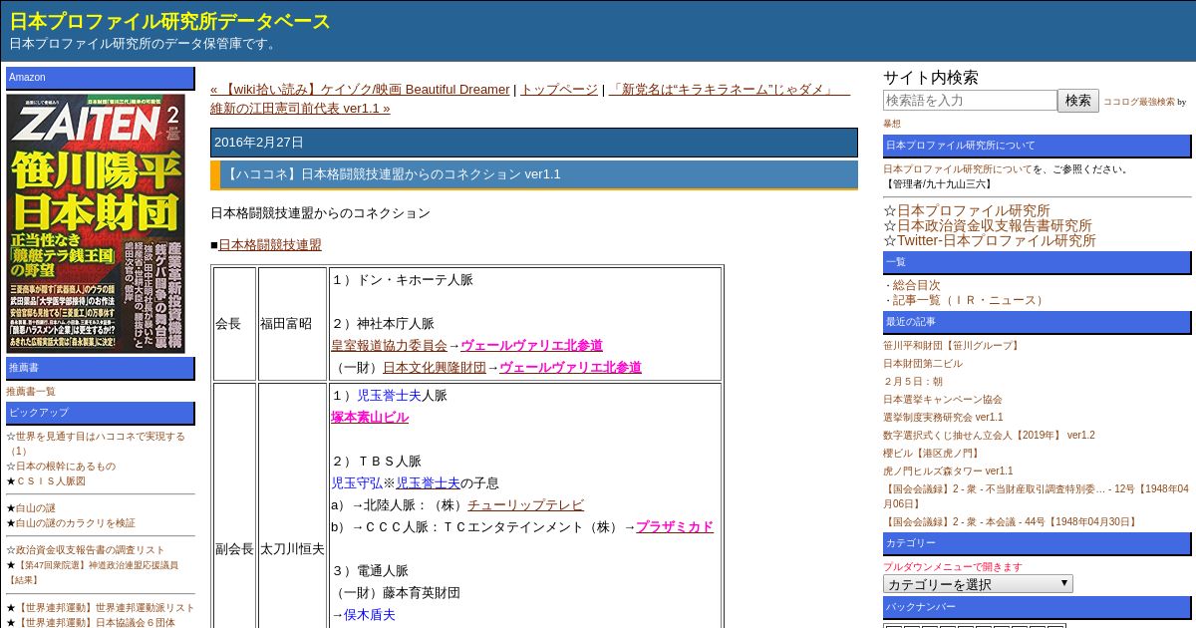The width and height of the screenshot is (1196, 628).
Task: Open the ＣＳＩＳ人脈図 link
Action: click(51, 480)
